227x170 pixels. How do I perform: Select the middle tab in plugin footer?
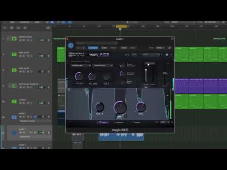pyautogui.click(x=119, y=122)
